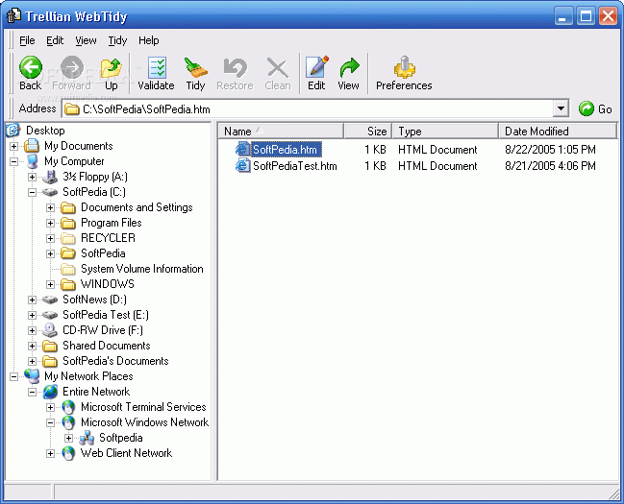
Task: Select the SoftPedia.htm file name
Action: point(286,150)
